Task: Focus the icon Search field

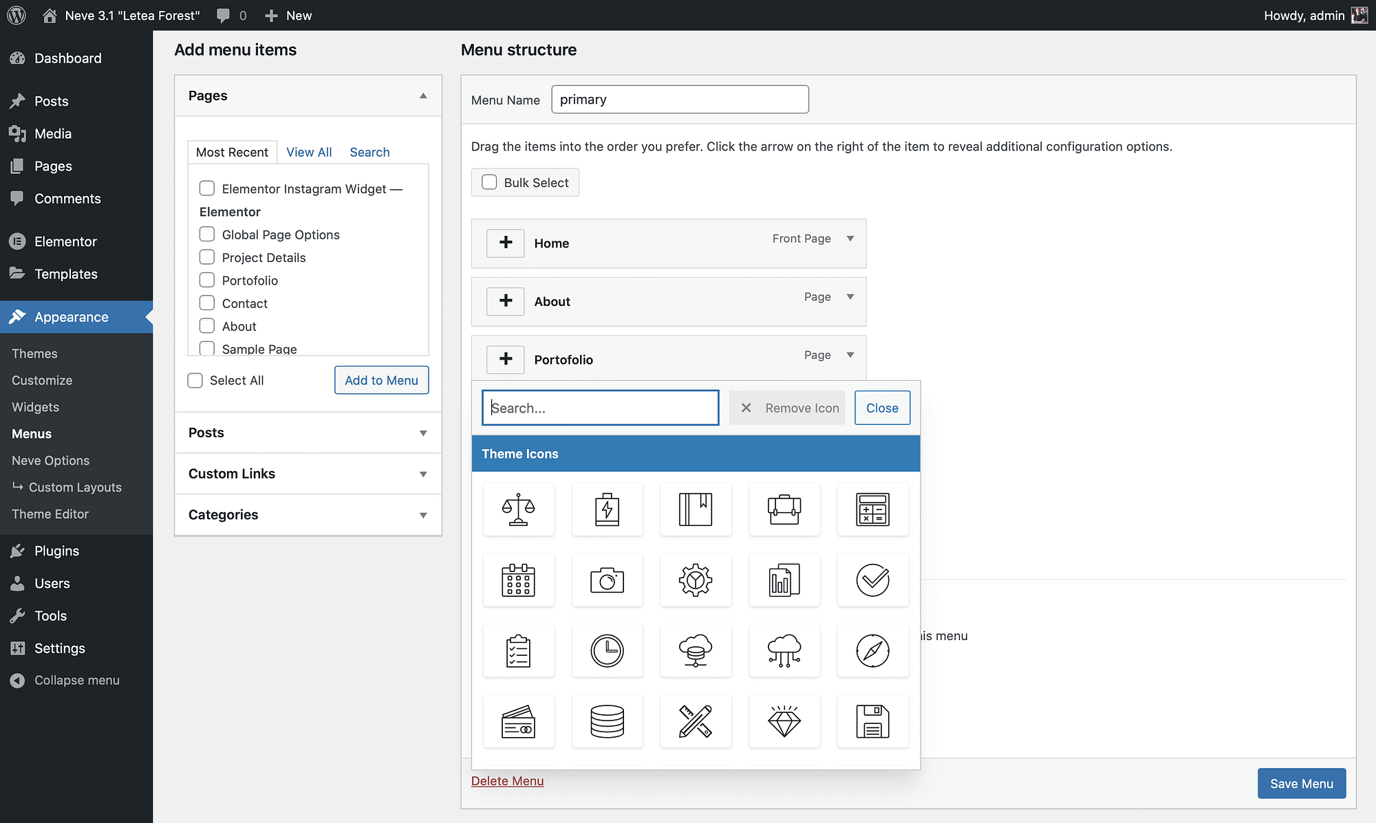Action: 601,408
